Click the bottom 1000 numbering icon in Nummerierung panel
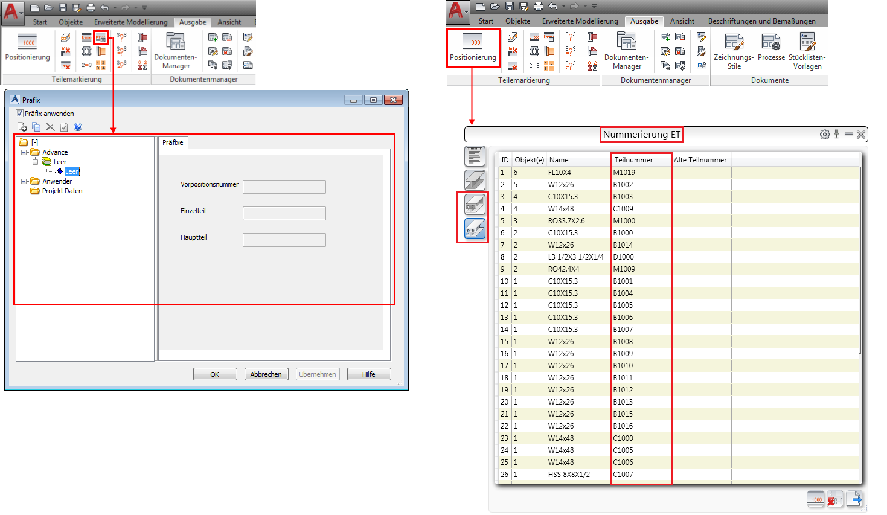 (816, 499)
